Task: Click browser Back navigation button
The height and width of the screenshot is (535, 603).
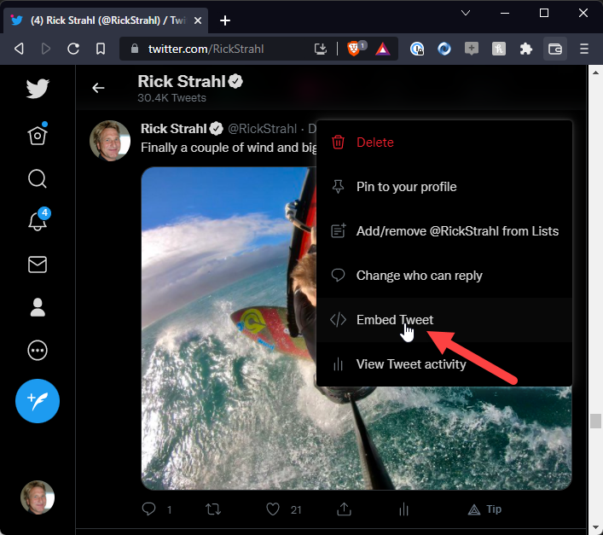Action: point(19,49)
